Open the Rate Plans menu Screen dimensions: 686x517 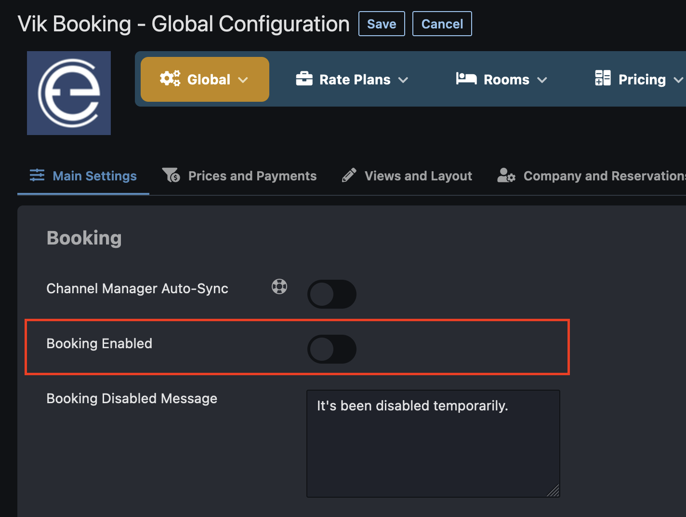click(352, 79)
